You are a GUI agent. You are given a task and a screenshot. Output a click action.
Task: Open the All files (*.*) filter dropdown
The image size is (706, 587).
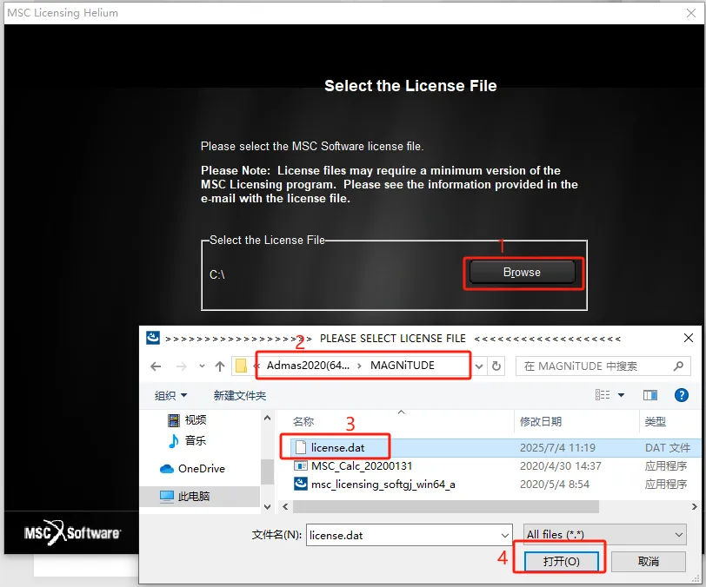[604, 534]
